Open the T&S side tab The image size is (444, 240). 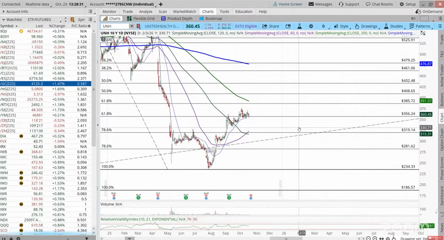click(441, 54)
